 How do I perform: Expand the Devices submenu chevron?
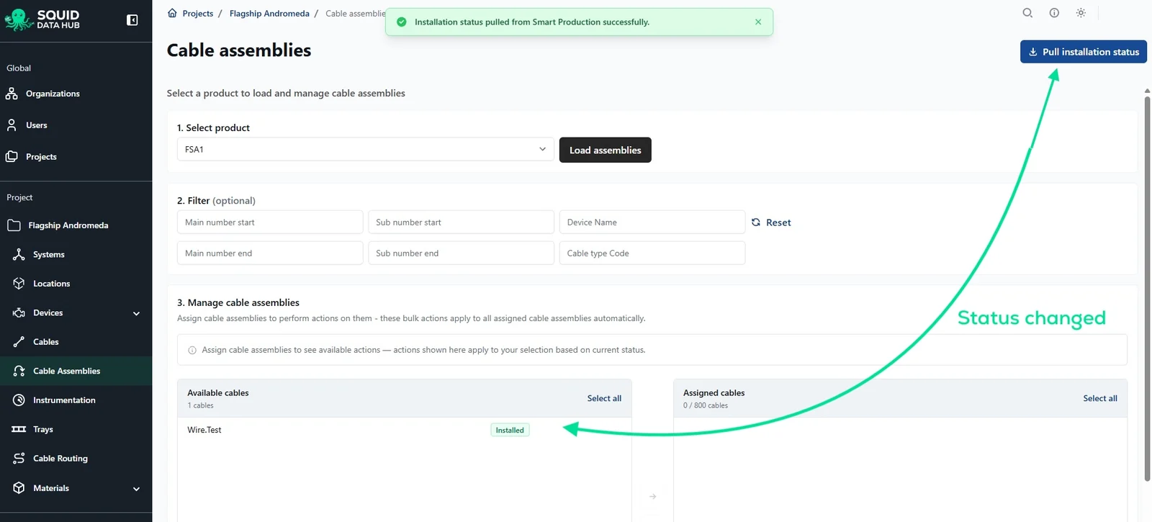point(136,313)
